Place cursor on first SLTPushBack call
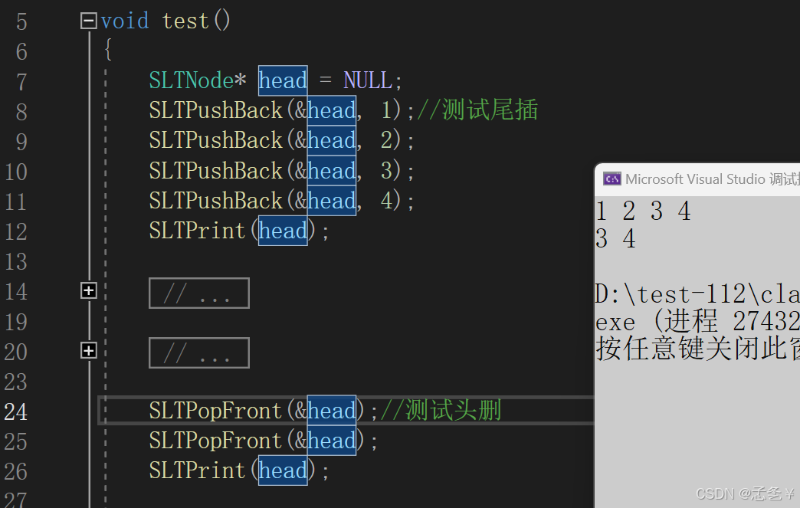Screen dimensions: 800x508 (215, 110)
